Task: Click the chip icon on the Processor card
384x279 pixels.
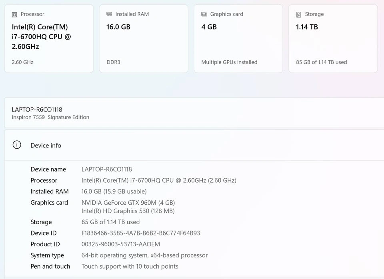Action: point(14,15)
